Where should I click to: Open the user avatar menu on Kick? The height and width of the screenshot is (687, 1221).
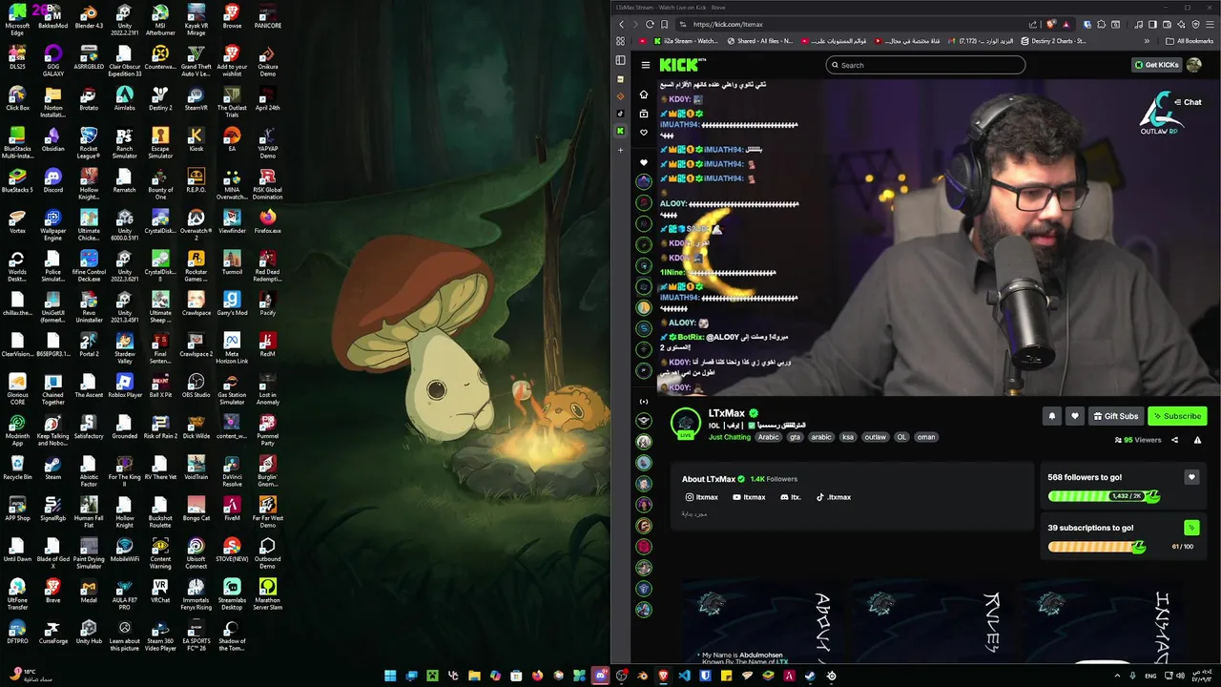1196,65
